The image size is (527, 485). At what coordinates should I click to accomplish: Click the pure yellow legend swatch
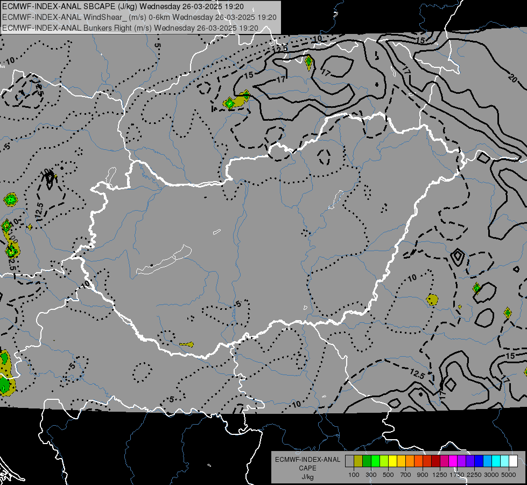(x=392, y=461)
